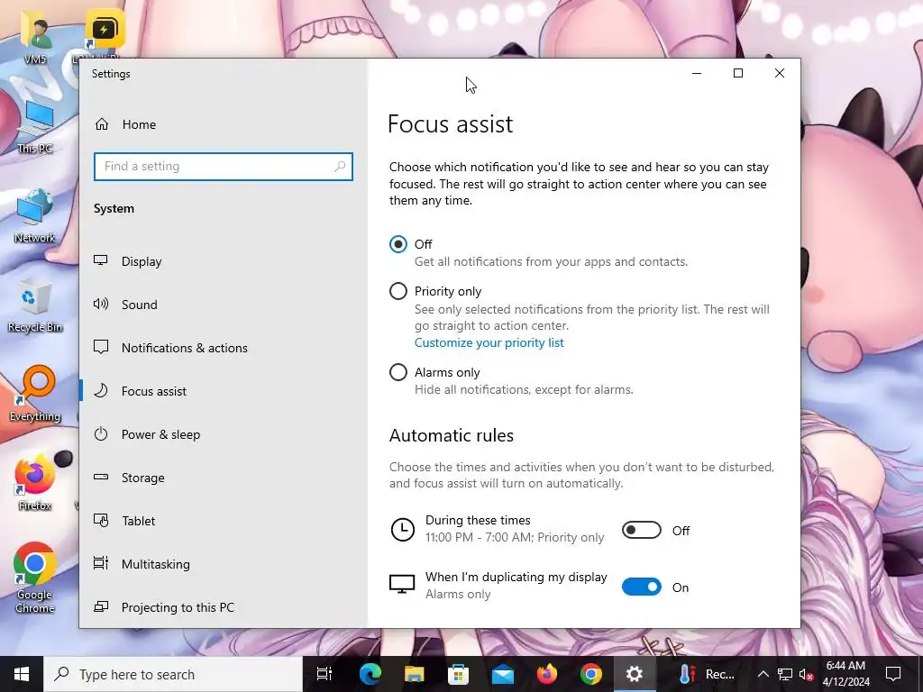The height and width of the screenshot is (692, 923).
Task: Click the Settings gear on the taskbar
Action: tap(635, 674)
